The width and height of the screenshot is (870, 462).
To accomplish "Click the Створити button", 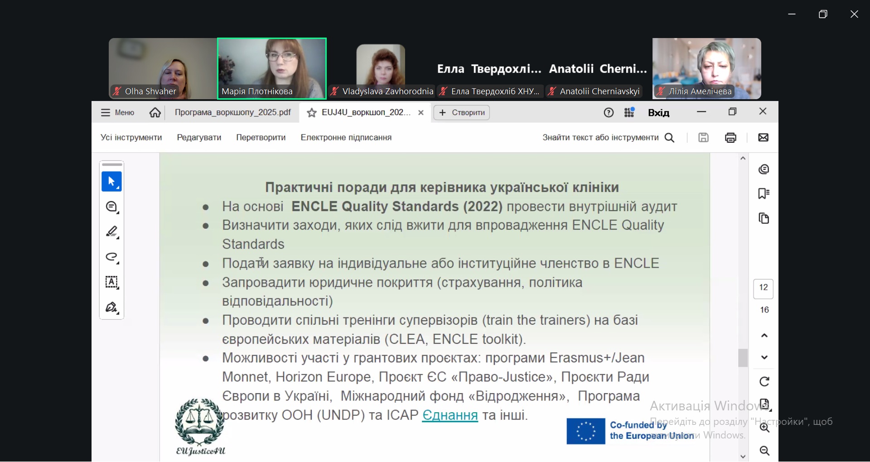I will click(462, 113).
